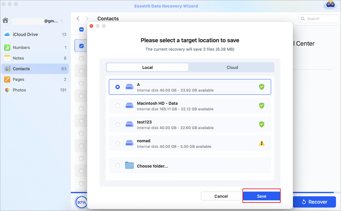Click the Choose folder icon
This screenshot has width=341, height=211.
129,166
